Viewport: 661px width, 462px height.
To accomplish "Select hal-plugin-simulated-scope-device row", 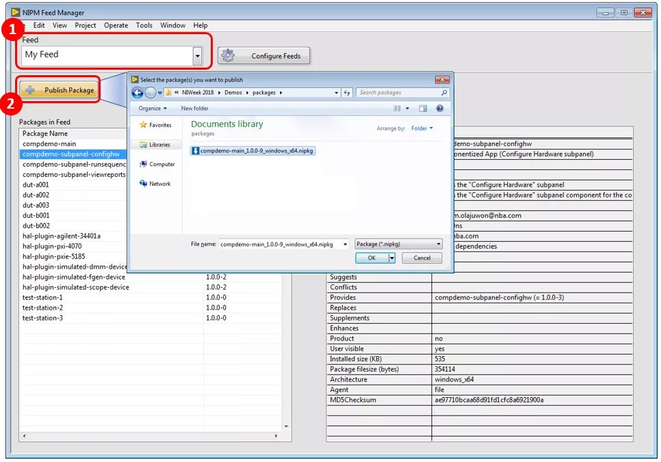I will click(151, 287).
